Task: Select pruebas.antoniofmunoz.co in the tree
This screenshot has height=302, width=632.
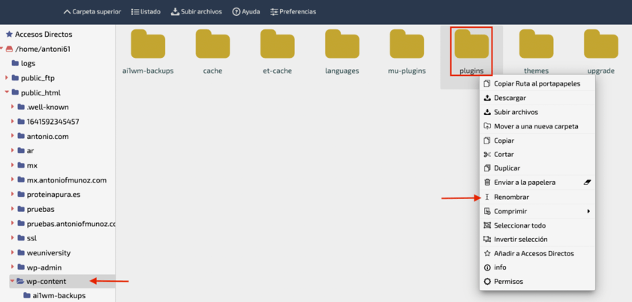Action: tap(71, 223)
